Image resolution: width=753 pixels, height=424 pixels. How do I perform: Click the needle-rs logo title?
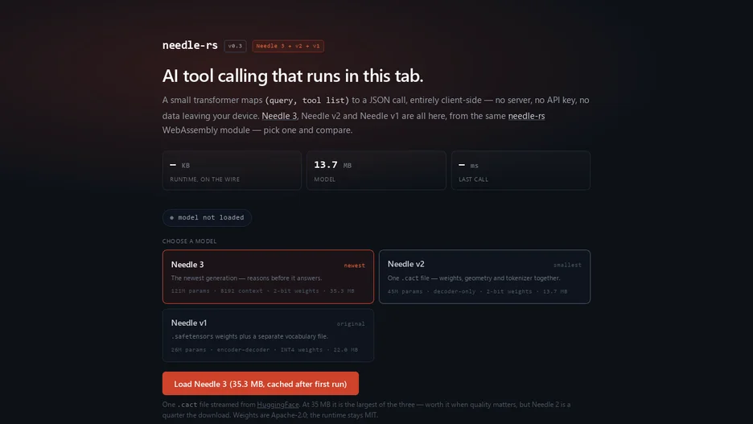tap(190, 45)
